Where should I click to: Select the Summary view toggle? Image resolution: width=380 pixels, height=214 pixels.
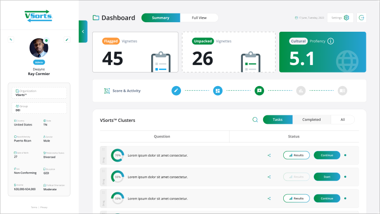(x=161, y=18)
